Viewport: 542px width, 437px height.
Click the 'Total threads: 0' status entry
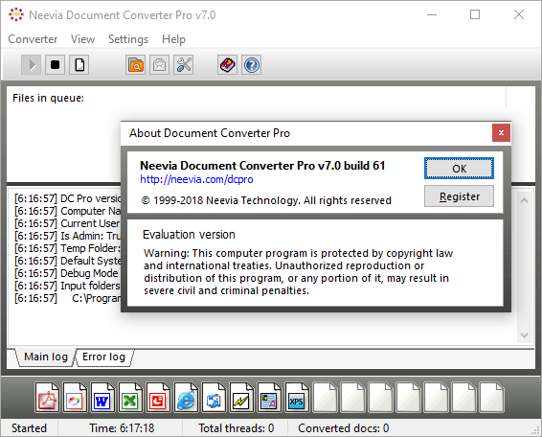(237, 428)
